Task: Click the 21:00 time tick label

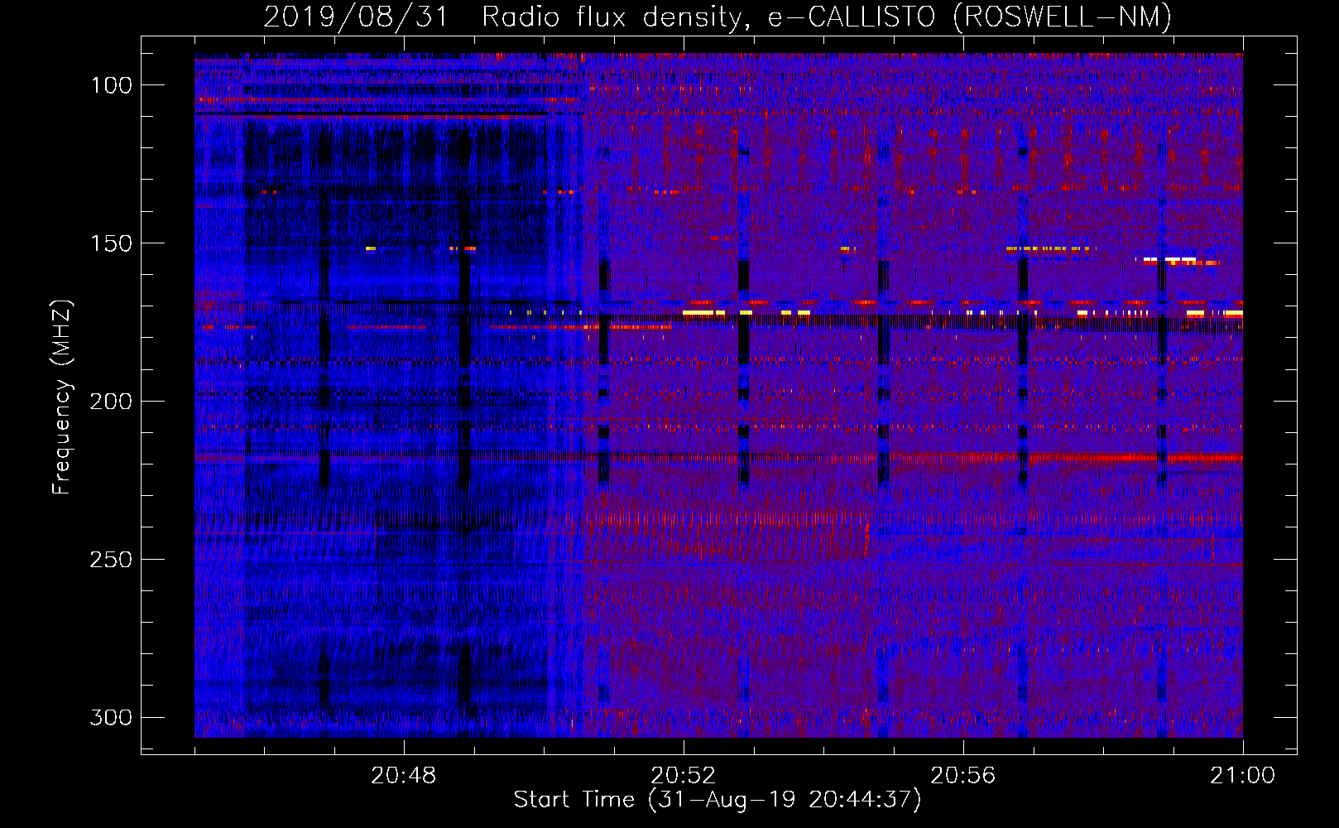Action: (1242, 776)
